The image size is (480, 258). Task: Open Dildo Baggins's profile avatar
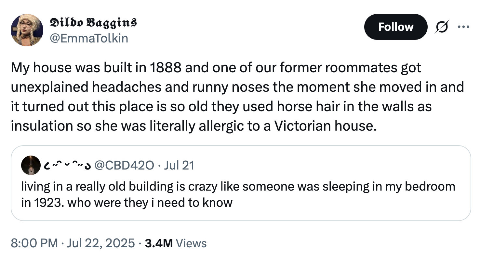tap(27, 29)
